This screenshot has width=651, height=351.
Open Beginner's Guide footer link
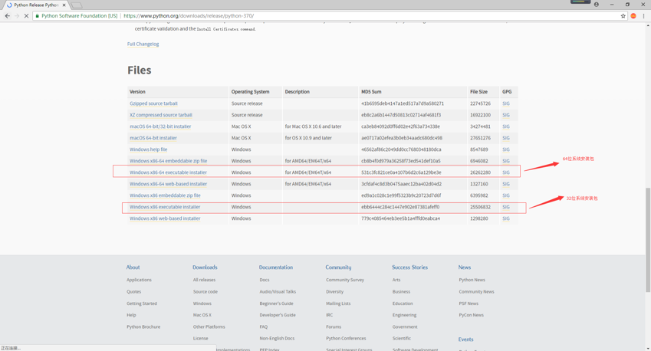[x=276, y=303]
